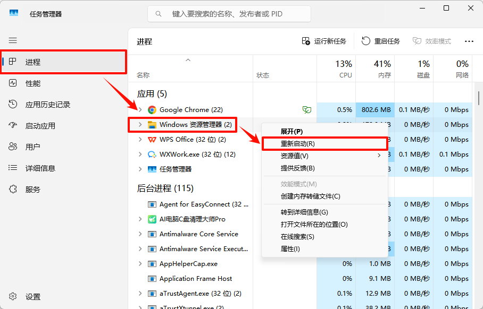Expand the Google Chrome process group

(139, 109)
